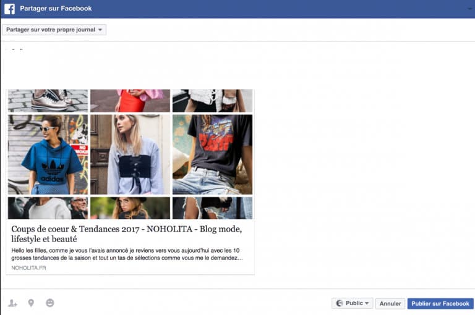Click the NOHOLITA.FR domain text
This screenshot has height=315, width=475.
[29, 268]
